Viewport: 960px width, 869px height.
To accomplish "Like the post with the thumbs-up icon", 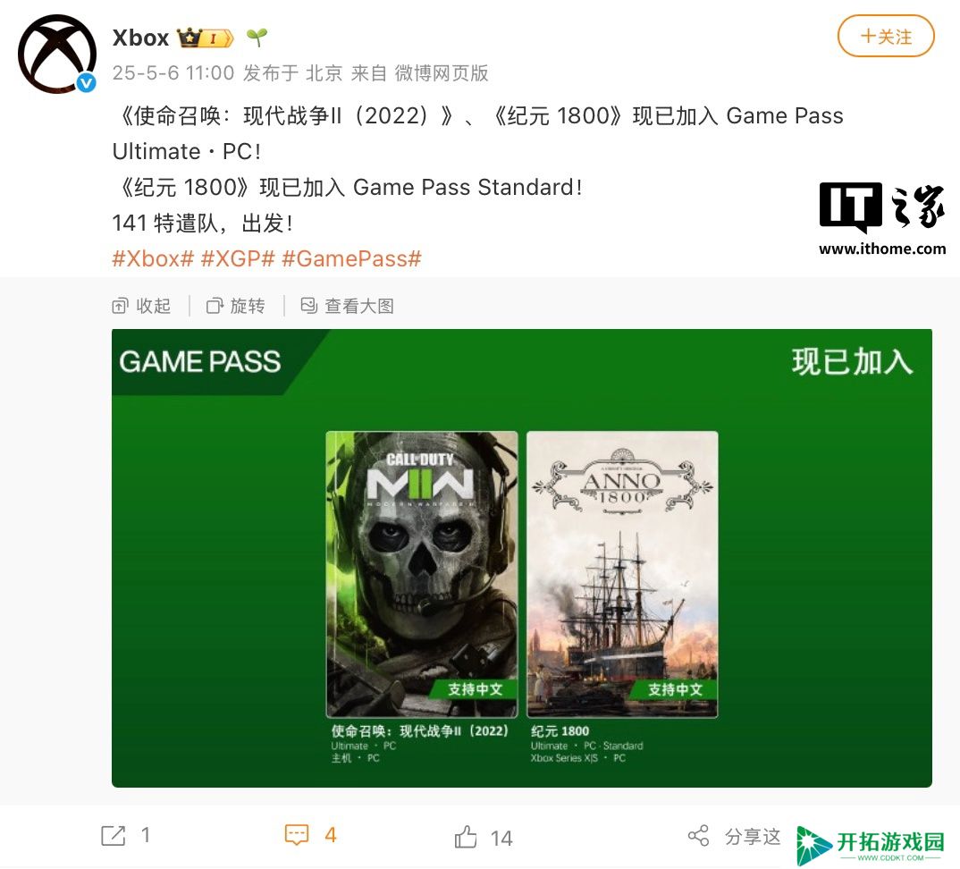I will point(466,837).
